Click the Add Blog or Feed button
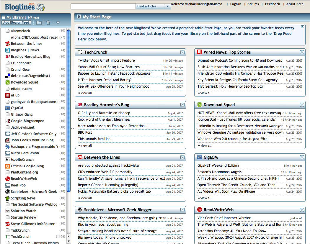Viewport: 310px width, 244px height. [x=16, y=22]
